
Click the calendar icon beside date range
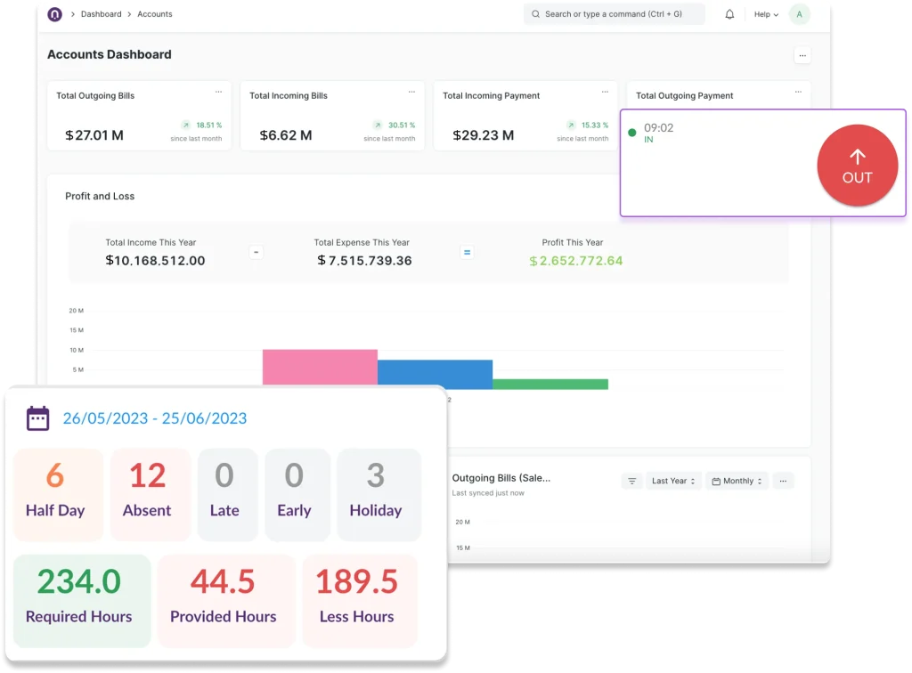pos(38,418)
